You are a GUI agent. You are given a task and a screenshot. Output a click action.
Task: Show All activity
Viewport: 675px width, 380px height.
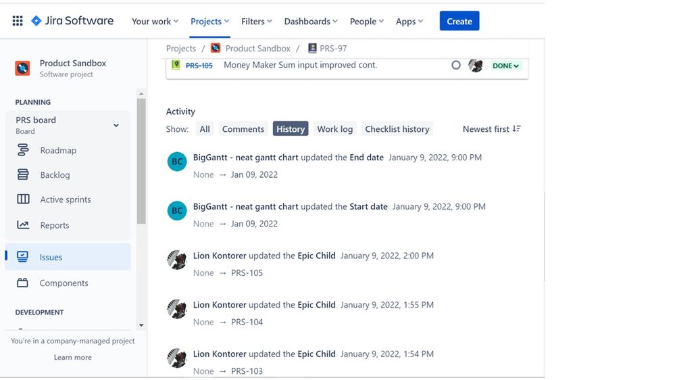[205, 129]
